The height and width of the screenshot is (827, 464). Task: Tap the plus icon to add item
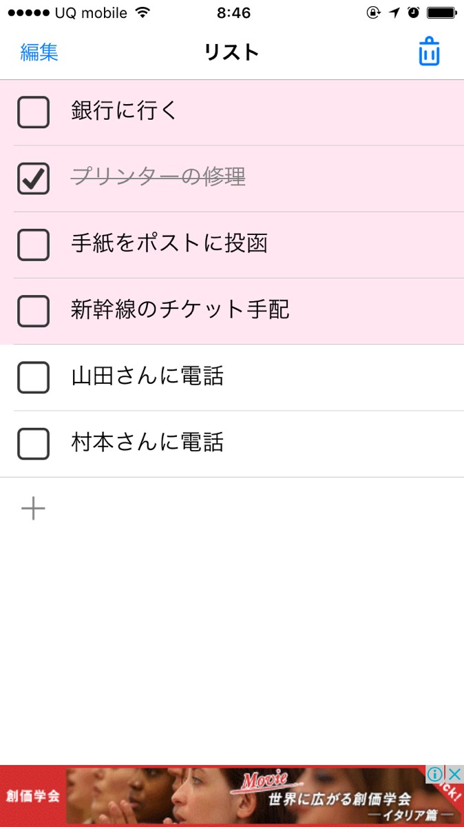coord(33,509)
